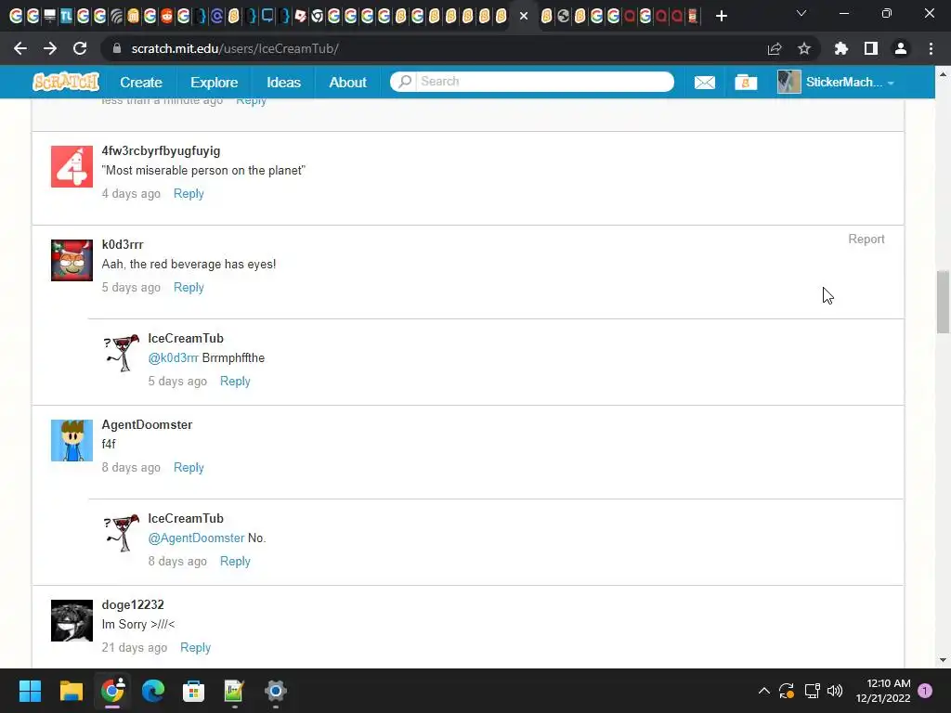This screenshot has height=713, width=951.
Task: Click the @k0d3rrr mention link
Action: (x=174, y=357)
